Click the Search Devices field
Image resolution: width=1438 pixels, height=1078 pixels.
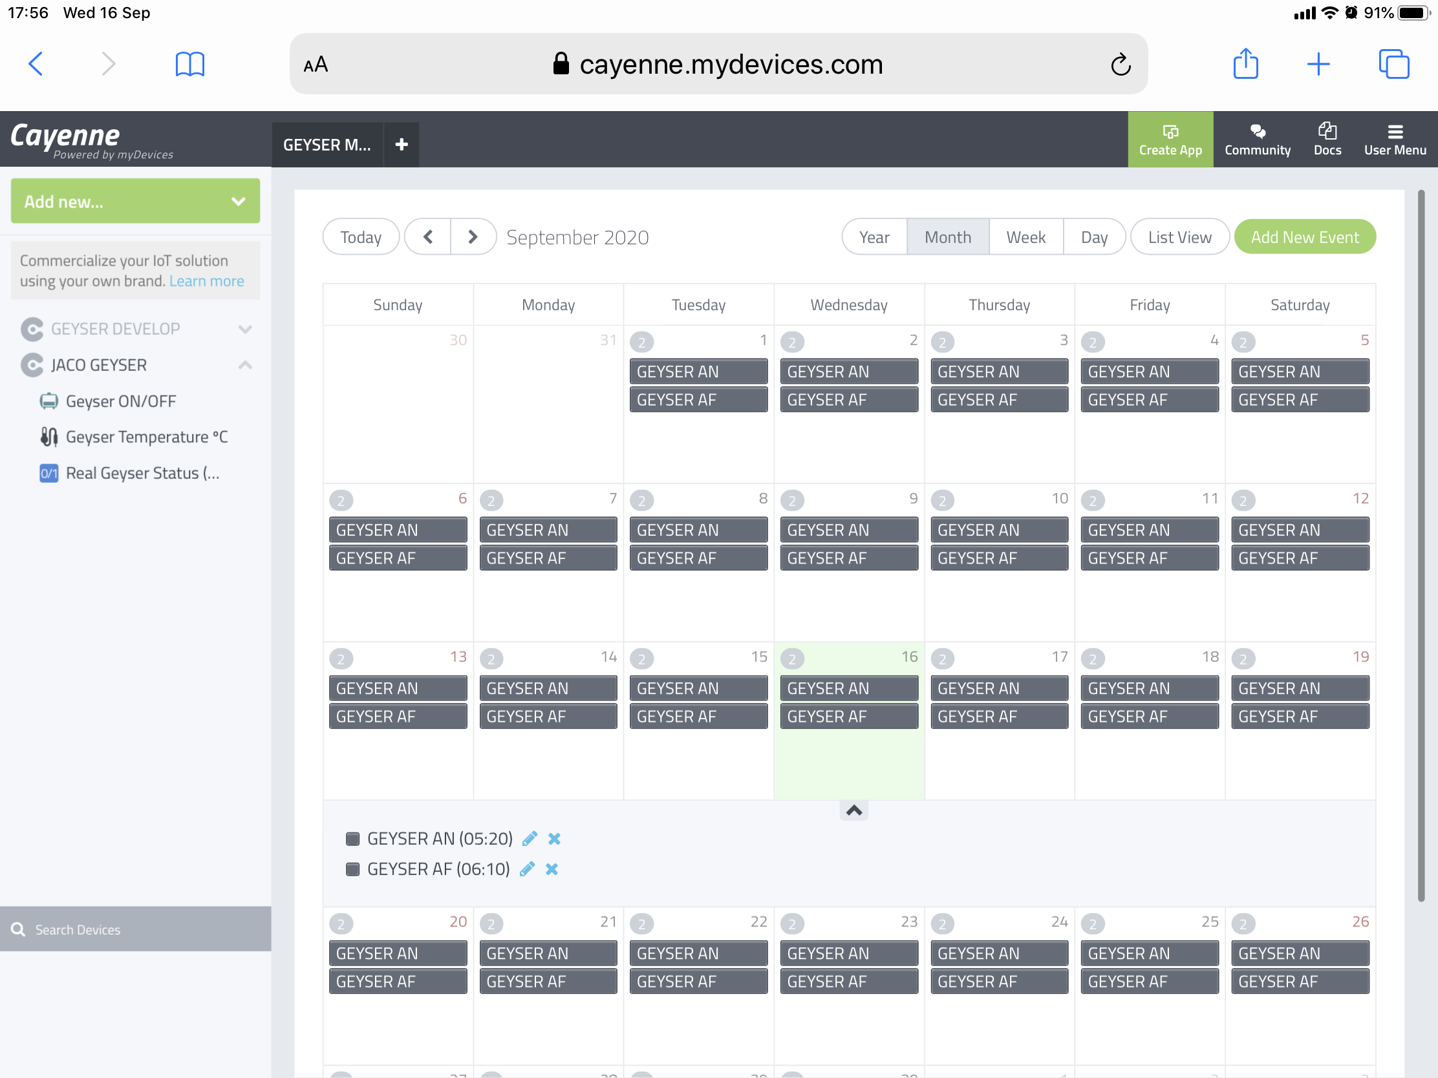[x=135, y=929]
